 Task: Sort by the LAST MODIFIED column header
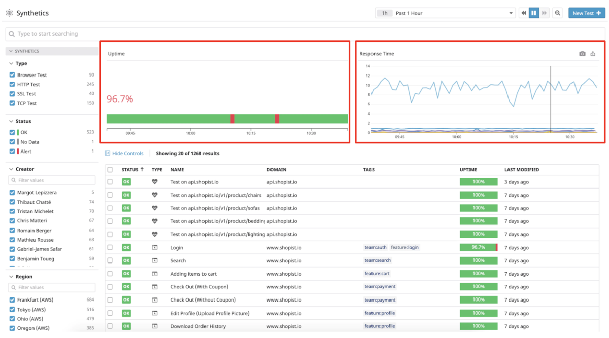[522, 170]
